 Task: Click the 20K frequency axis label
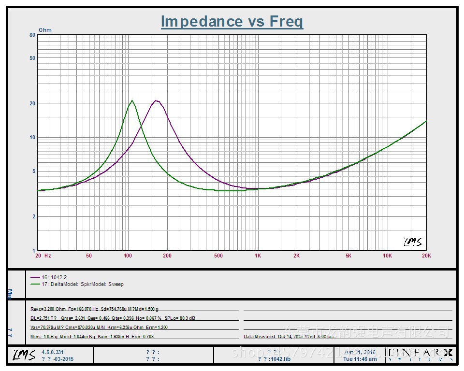(x=426, y=256)
